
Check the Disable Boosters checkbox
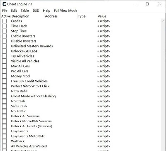tap(4, 41)
